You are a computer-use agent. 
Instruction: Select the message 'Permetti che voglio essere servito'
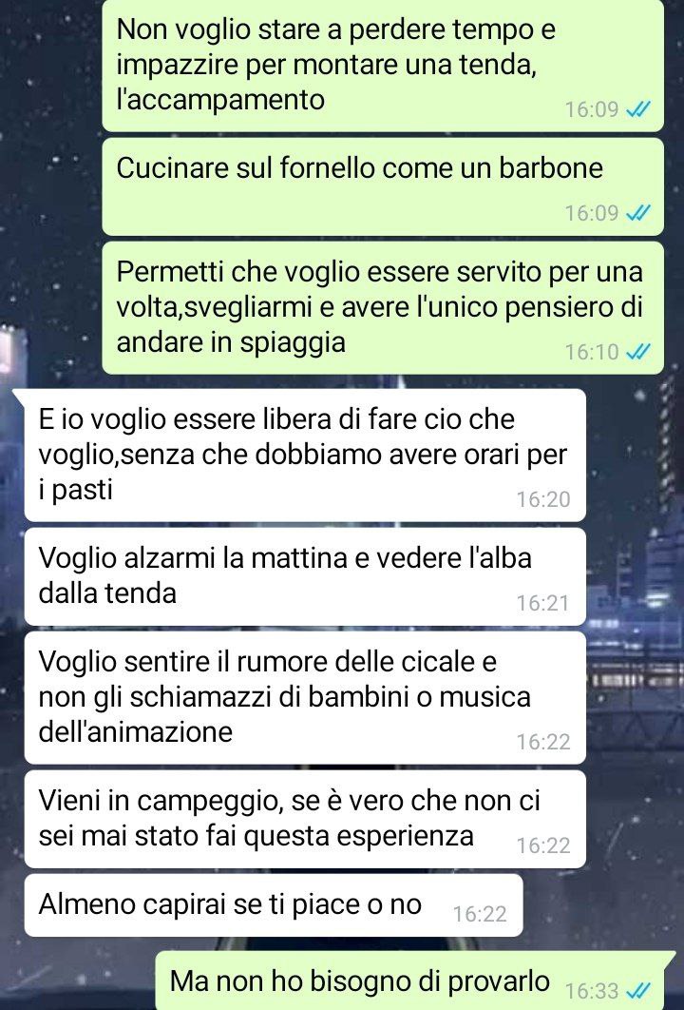[383, 308]
